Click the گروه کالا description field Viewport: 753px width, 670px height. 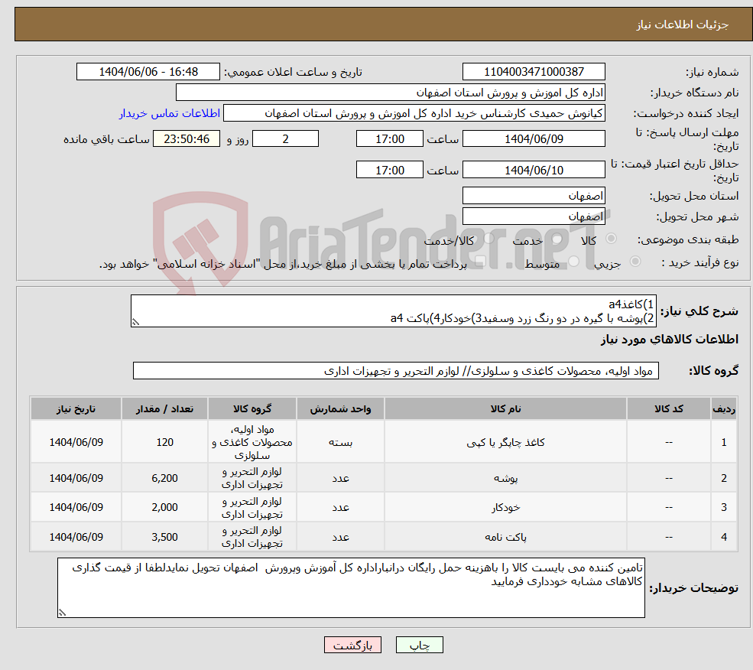[x=394, y=370]
